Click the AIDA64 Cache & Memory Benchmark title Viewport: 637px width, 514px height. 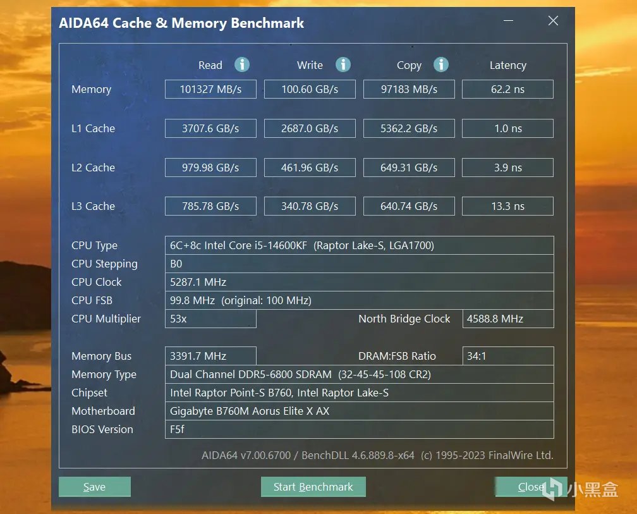[x=181, y=23]
